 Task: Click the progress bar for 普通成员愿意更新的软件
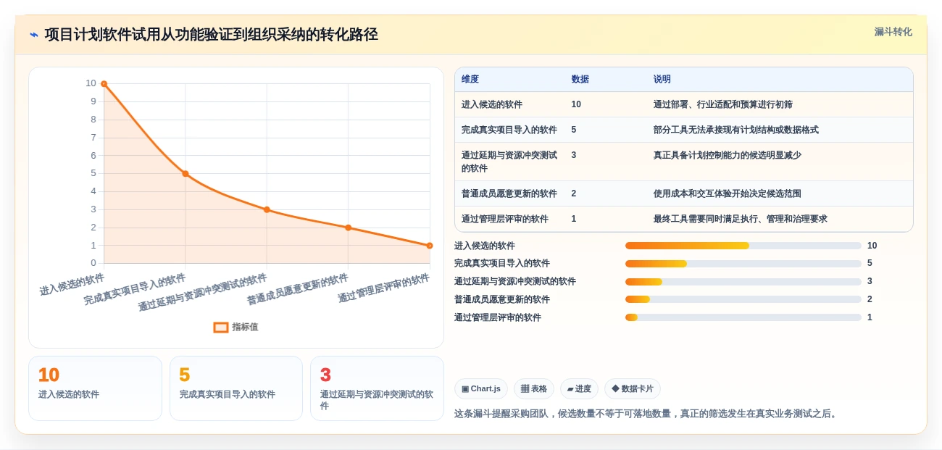tap(743, 299)
